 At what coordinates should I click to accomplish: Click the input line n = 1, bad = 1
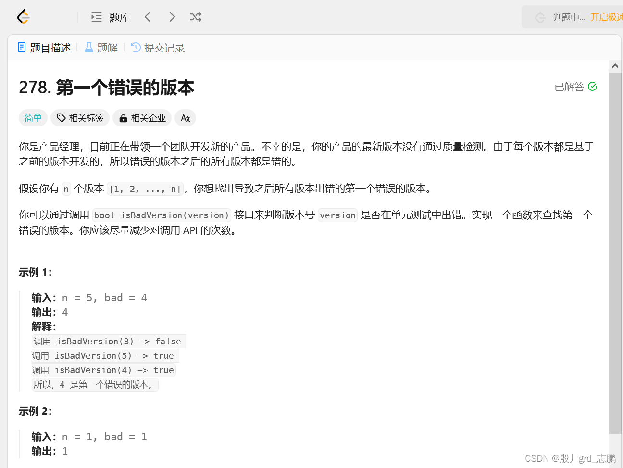coord(89,437)
